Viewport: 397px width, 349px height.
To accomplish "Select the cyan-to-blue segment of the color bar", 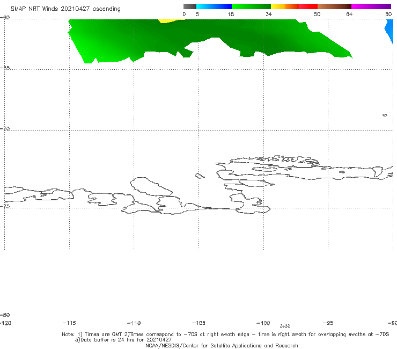I will [x=214, y=6].
